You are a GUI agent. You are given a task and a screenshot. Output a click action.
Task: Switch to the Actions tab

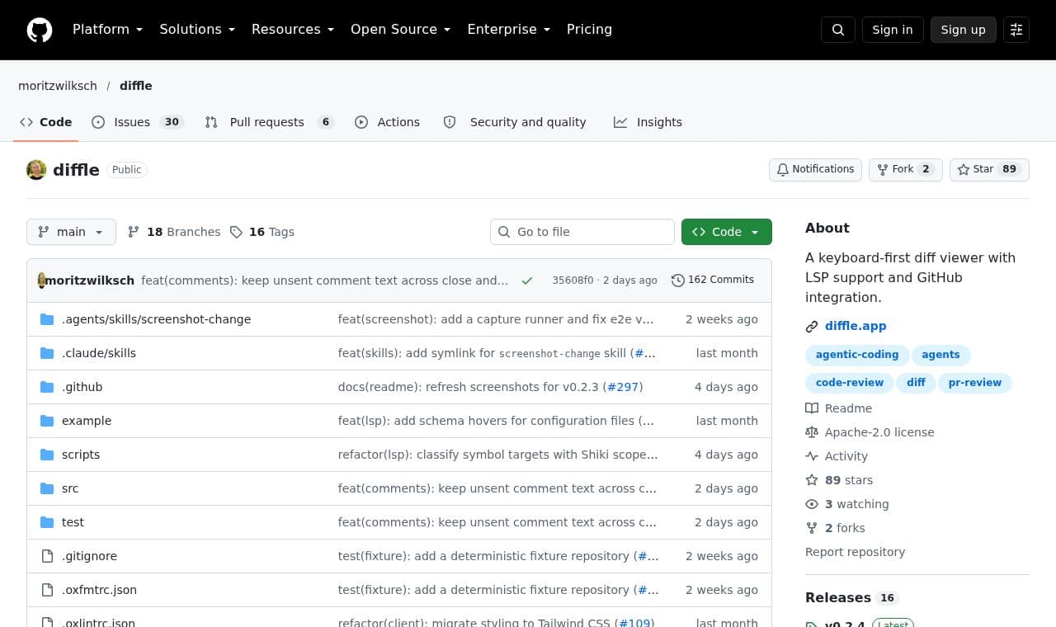[387, 122]
